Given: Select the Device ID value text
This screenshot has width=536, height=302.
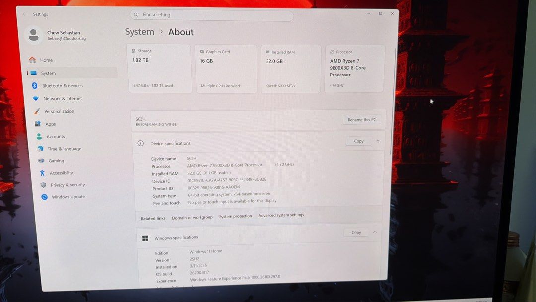Looking at the screenshot, I should [x=227, y=180].
